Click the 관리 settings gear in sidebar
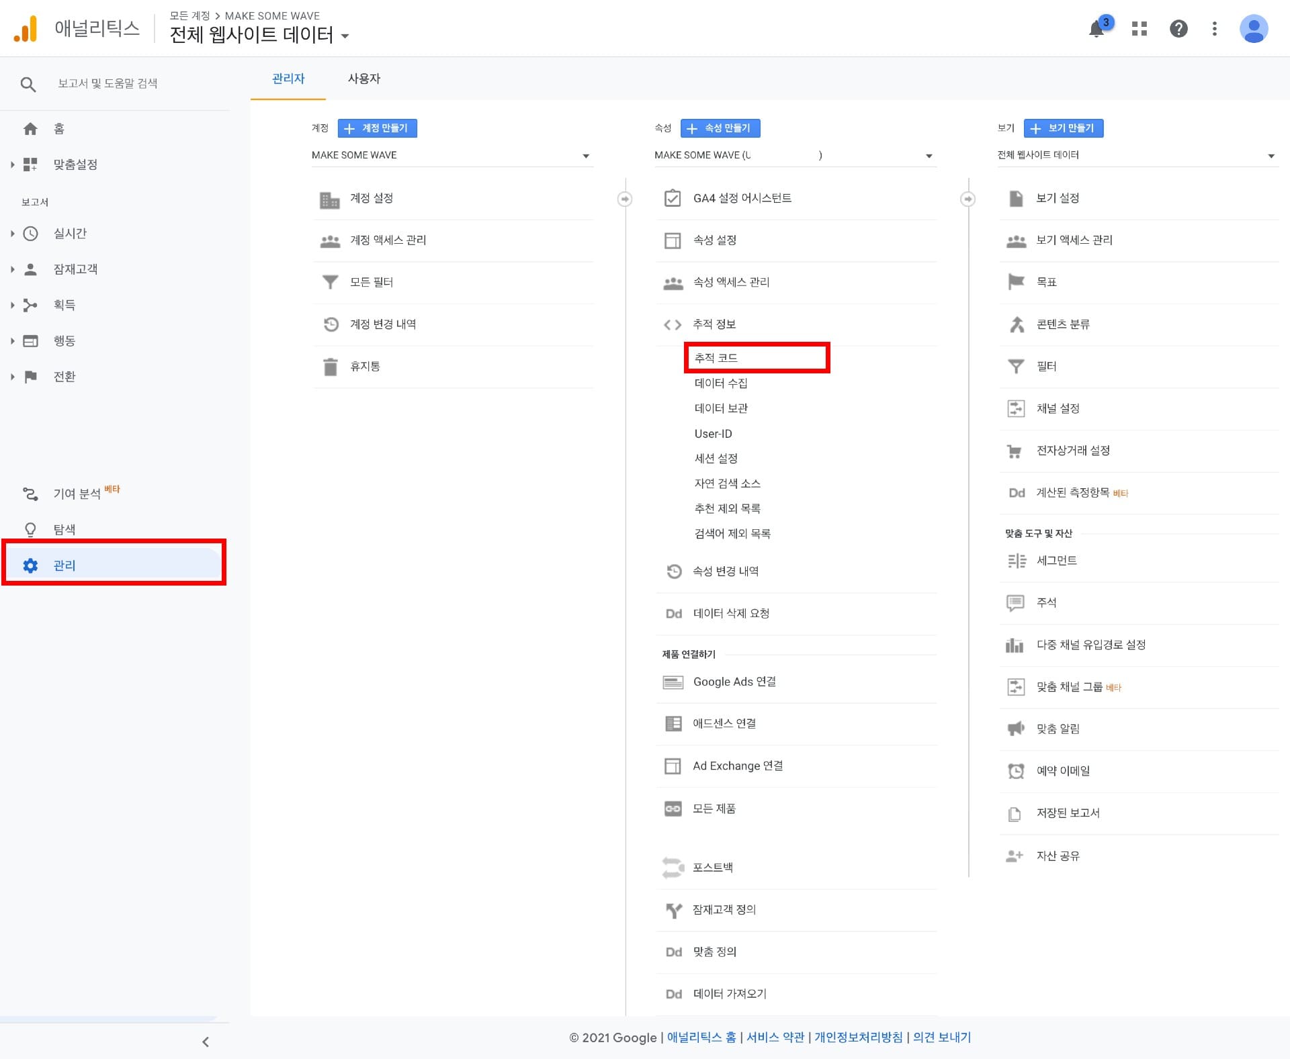 30,565
